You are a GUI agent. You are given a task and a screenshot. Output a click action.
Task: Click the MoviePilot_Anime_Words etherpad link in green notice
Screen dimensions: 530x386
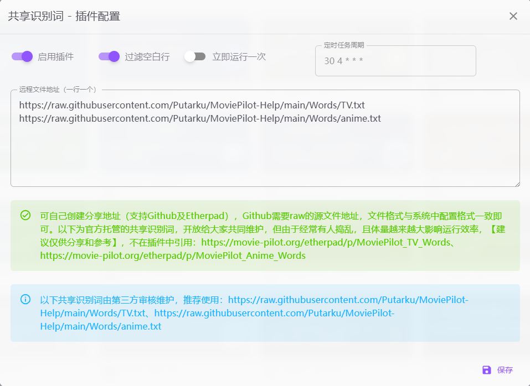(x=172, y=256)
